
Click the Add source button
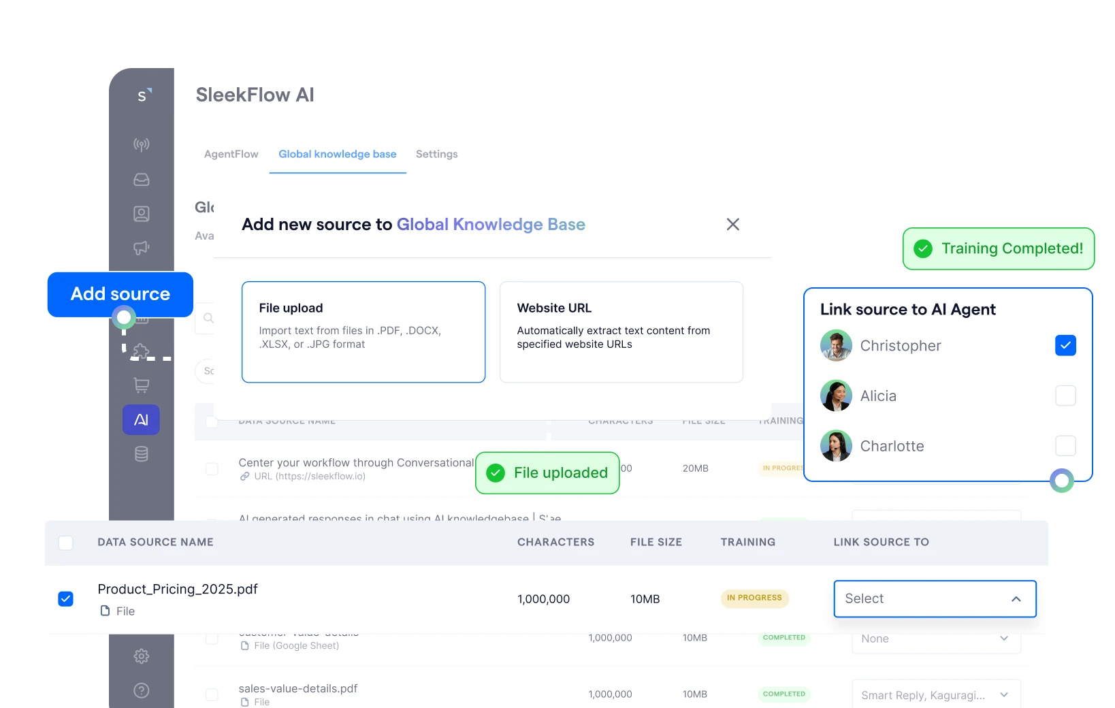120,294
